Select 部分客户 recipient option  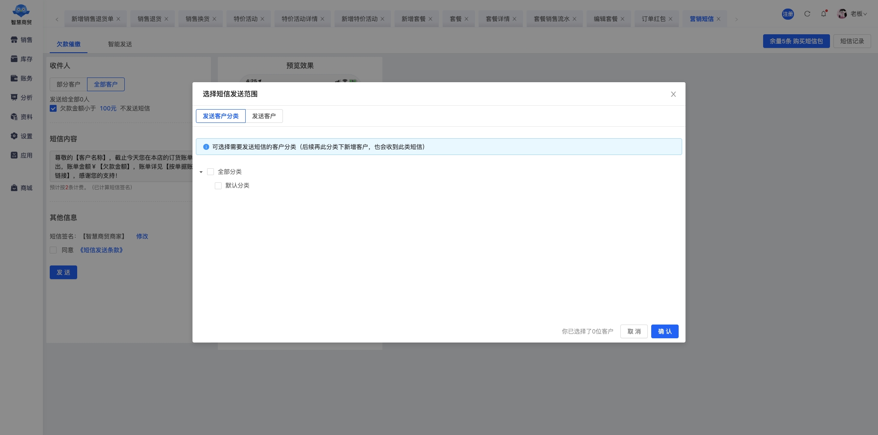click(x=69, y=84)
